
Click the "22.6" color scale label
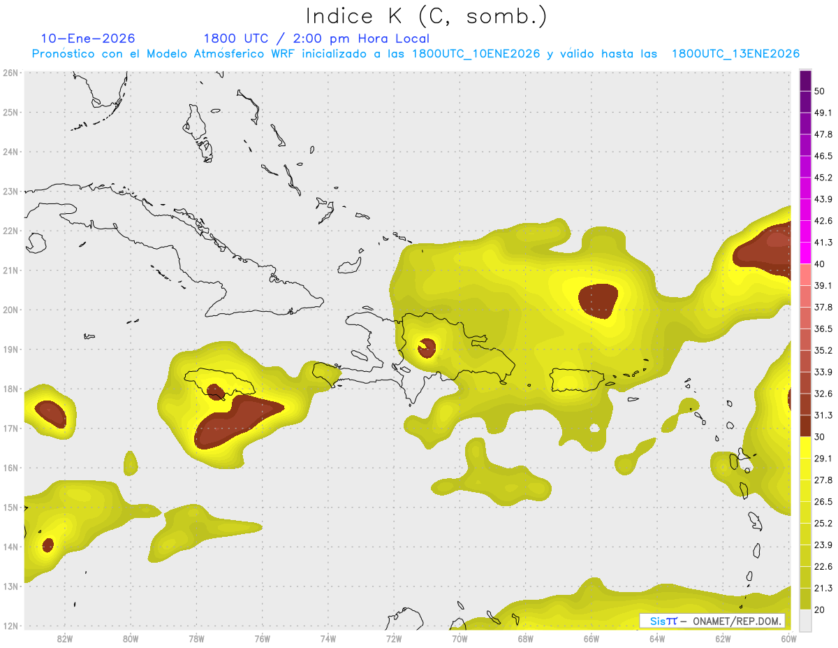pos(823,566)
